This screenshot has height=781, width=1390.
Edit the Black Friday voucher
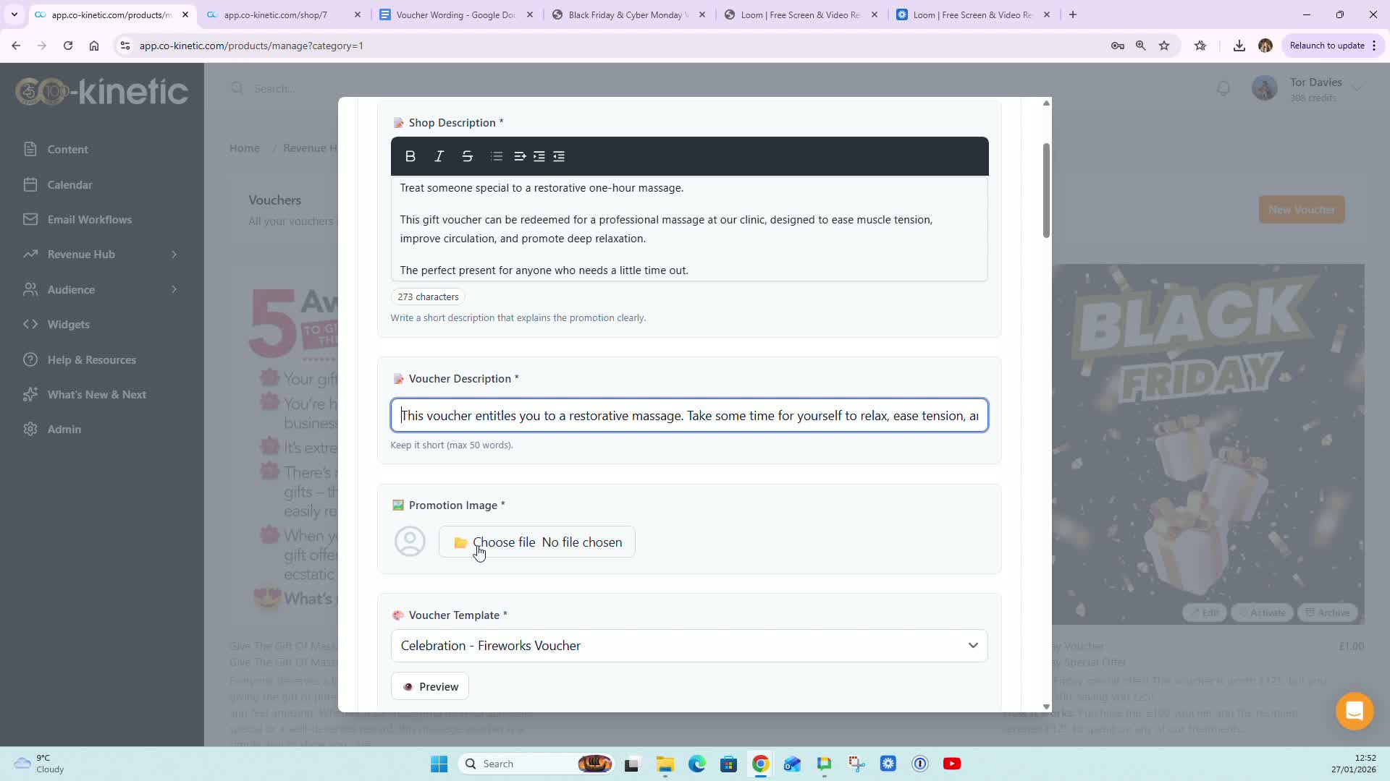coord(1205,613)
